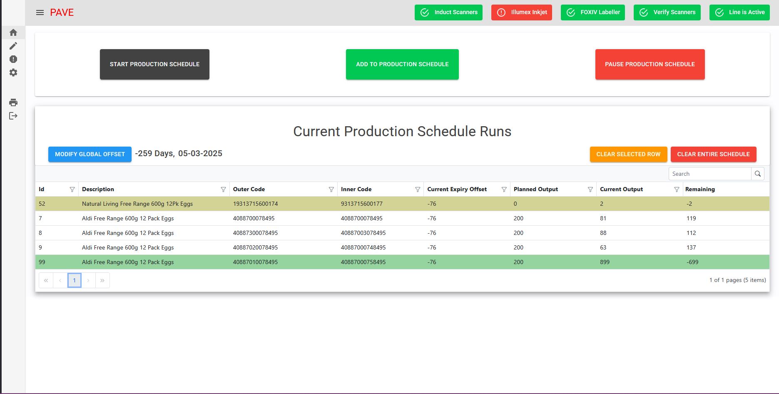Screen dimensions: 779x394
Task: Open the alerts exclamation icon in sidebar
Action: (x=13, y=59)
